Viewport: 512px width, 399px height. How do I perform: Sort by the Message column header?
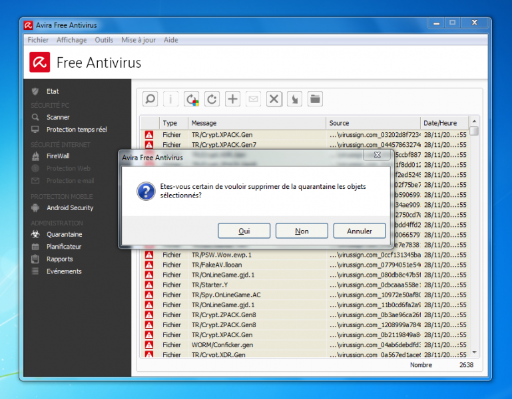257,123
